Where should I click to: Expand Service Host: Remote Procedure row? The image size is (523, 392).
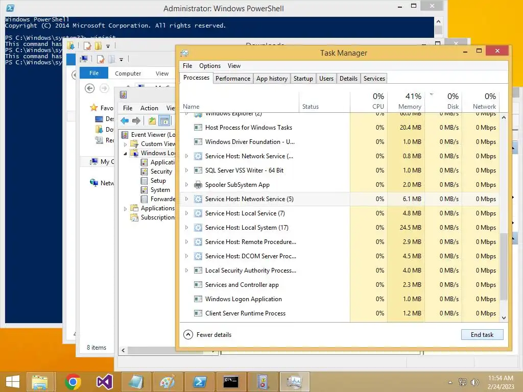[x=186, y=242]
